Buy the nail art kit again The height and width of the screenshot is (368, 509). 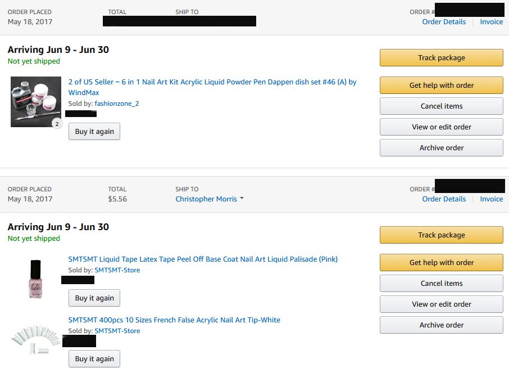pyautogui.click(x=94, y=132)
